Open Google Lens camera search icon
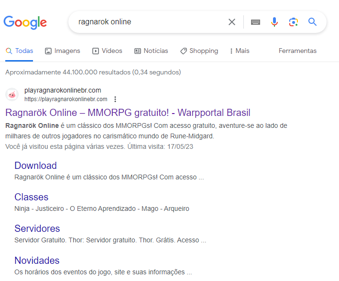339x281 pixels. (x=294, y=22)
